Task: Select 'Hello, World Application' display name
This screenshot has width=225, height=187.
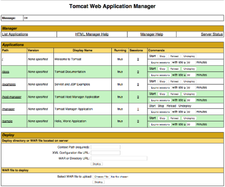Action: tap(71, 121)
